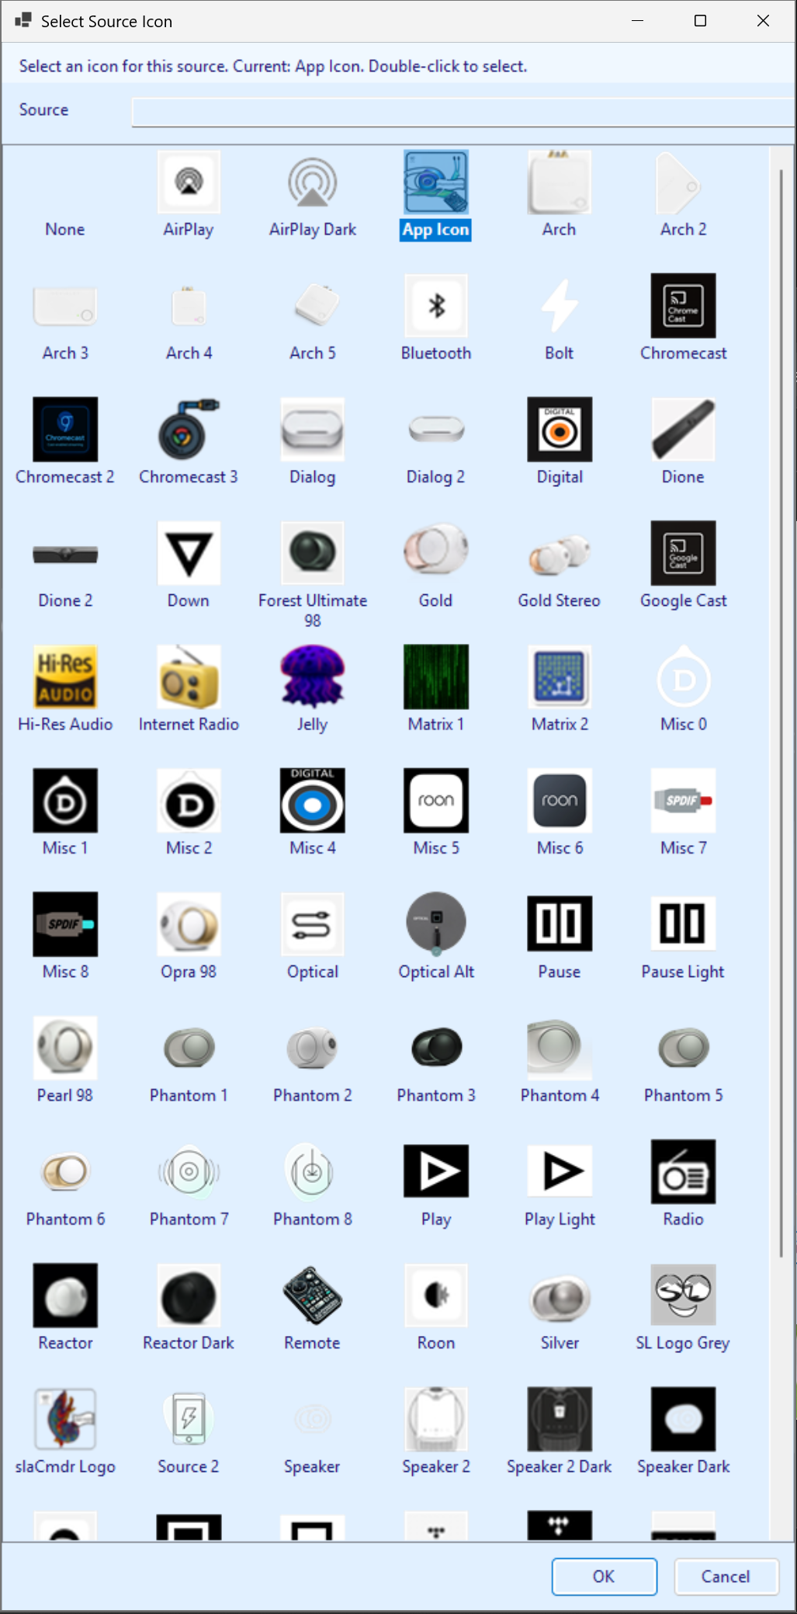
Task: Select the Reactor Dark icon
Action: click(x=189, y=1295)
